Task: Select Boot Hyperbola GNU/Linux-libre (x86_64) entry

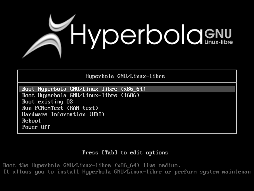Action: point(127,89)
